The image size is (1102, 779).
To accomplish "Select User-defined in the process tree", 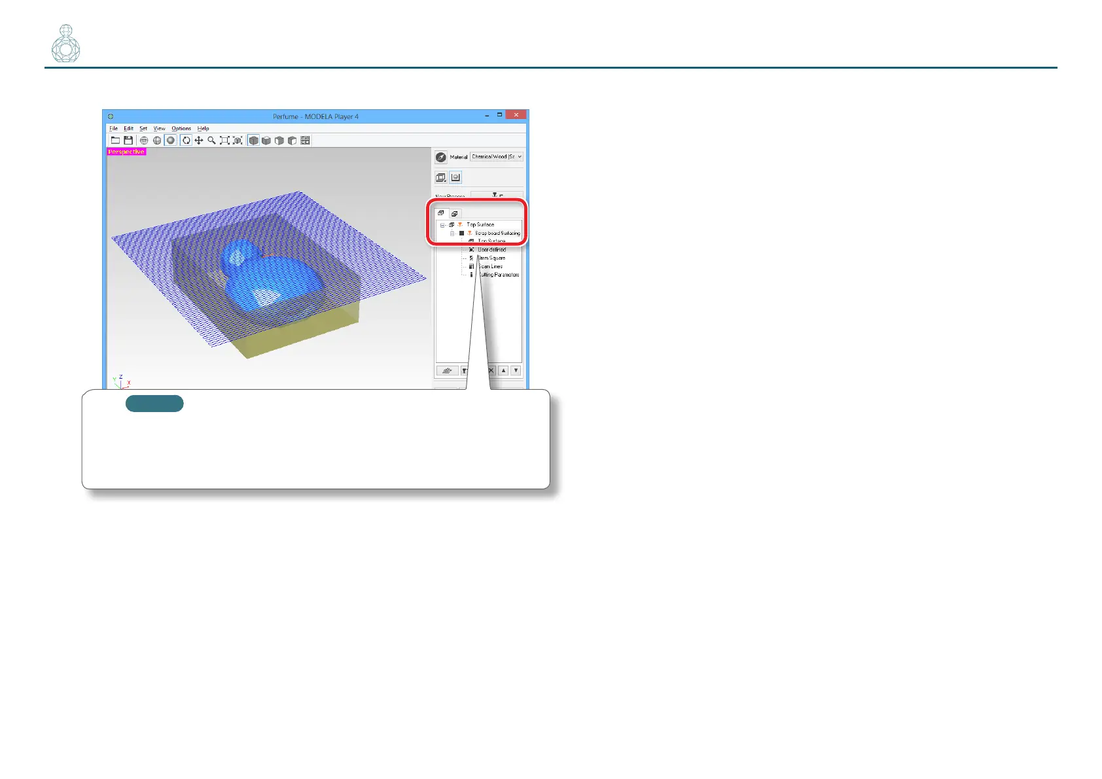I will point(491,250).
